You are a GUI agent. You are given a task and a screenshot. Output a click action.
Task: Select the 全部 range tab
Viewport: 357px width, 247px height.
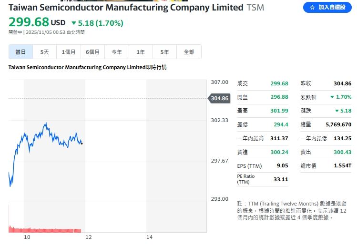(x=189, y=52)
